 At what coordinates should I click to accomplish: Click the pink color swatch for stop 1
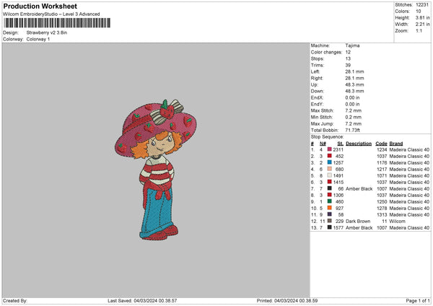(329, 149)
